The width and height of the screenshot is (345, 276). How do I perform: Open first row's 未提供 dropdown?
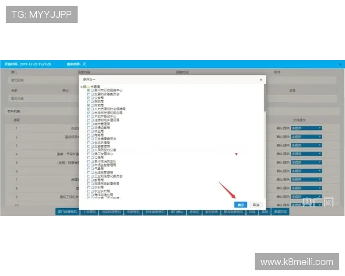[x=306, y=128]
